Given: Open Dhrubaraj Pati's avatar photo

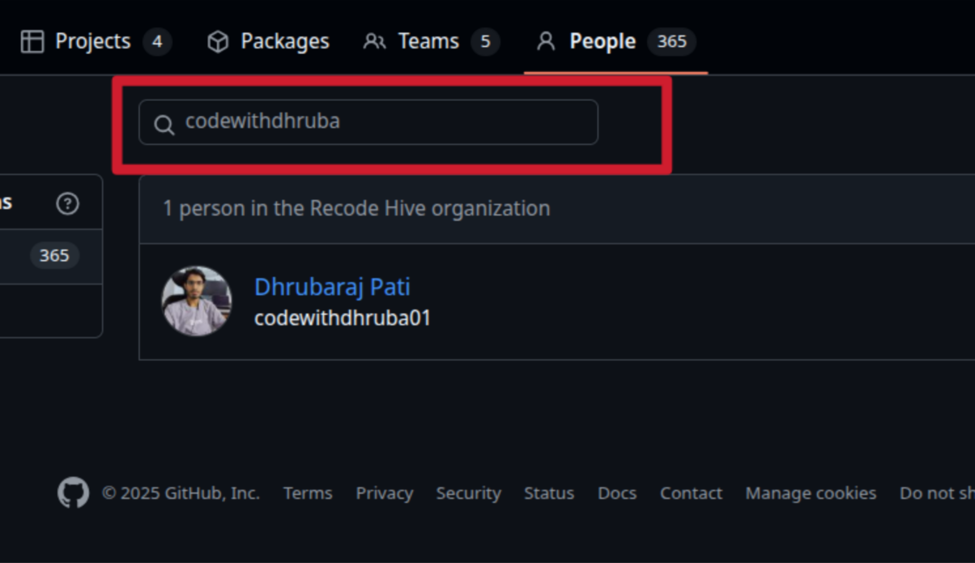Looking at the screenshot, I should (x=197, y=301).
